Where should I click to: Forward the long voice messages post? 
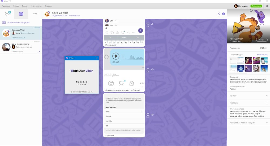(152, 69)
